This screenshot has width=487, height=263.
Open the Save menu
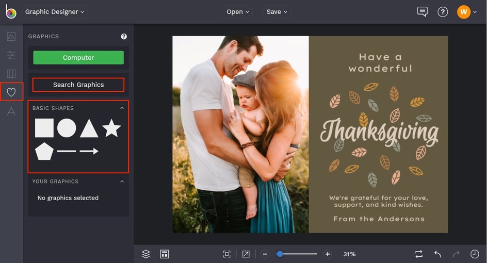(277, 12)
